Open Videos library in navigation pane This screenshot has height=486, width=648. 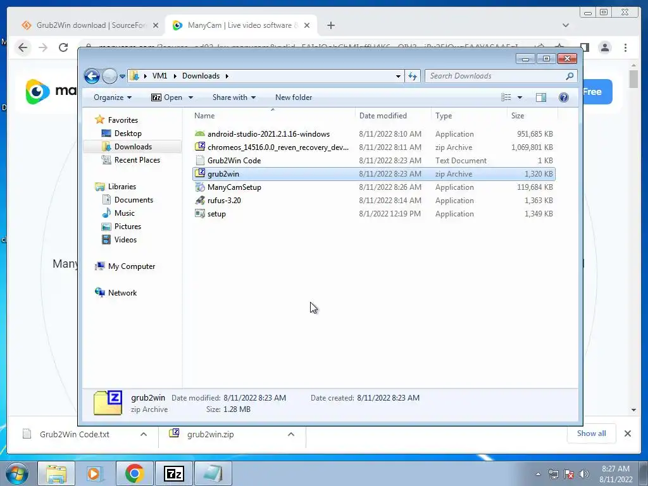125,240
